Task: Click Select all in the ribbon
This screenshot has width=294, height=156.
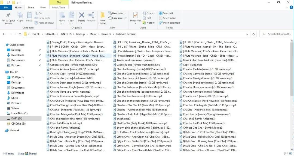Action: (x=166, y=13)
